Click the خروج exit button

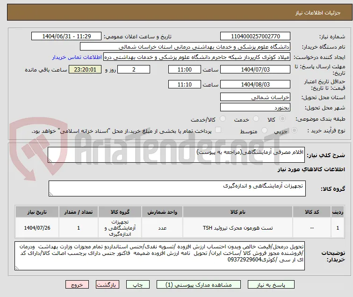point(77,285)
